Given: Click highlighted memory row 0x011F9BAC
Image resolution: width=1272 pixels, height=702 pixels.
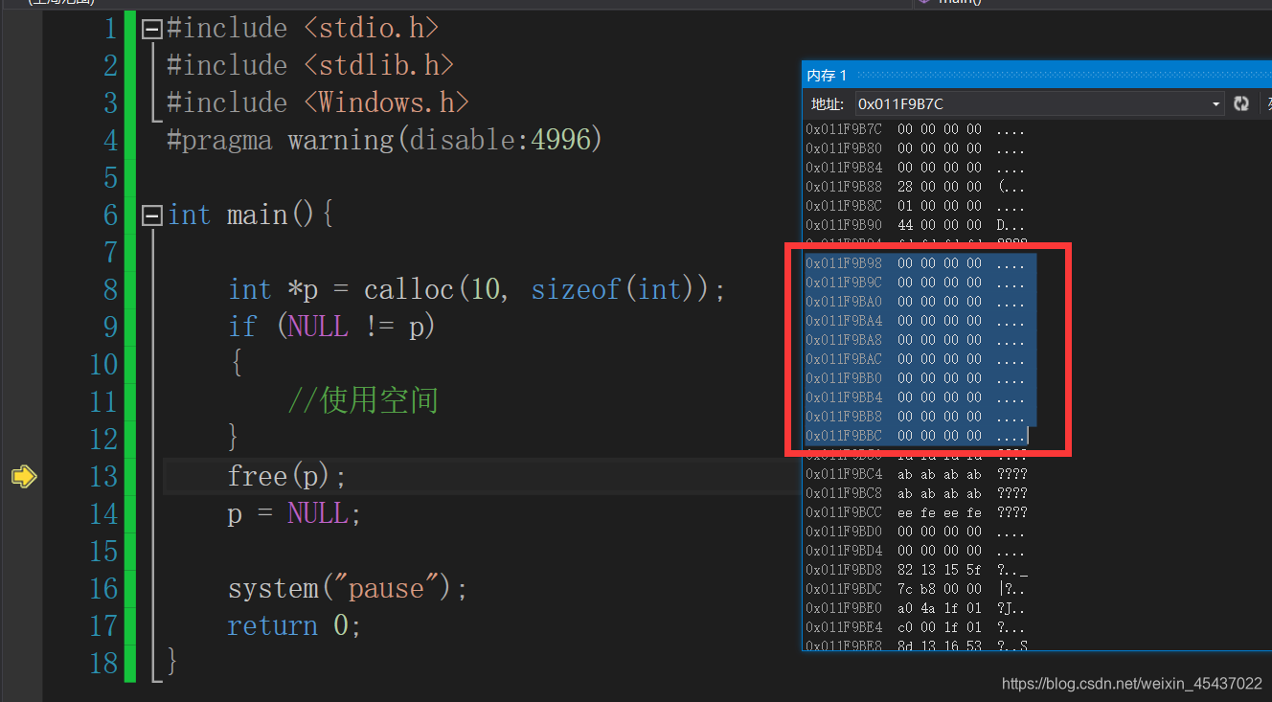Looking at the screenshot, I should click(x=915, y=359).
